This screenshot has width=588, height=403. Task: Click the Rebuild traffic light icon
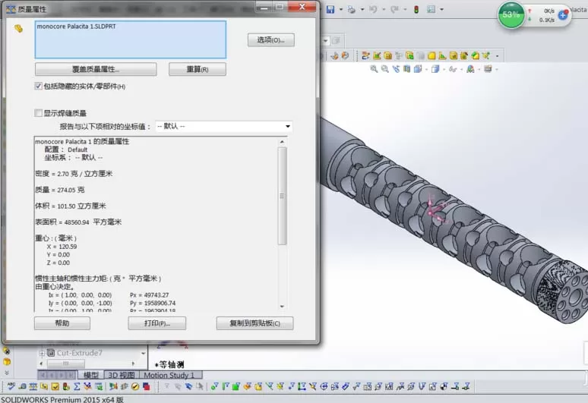tap(416, 9)
